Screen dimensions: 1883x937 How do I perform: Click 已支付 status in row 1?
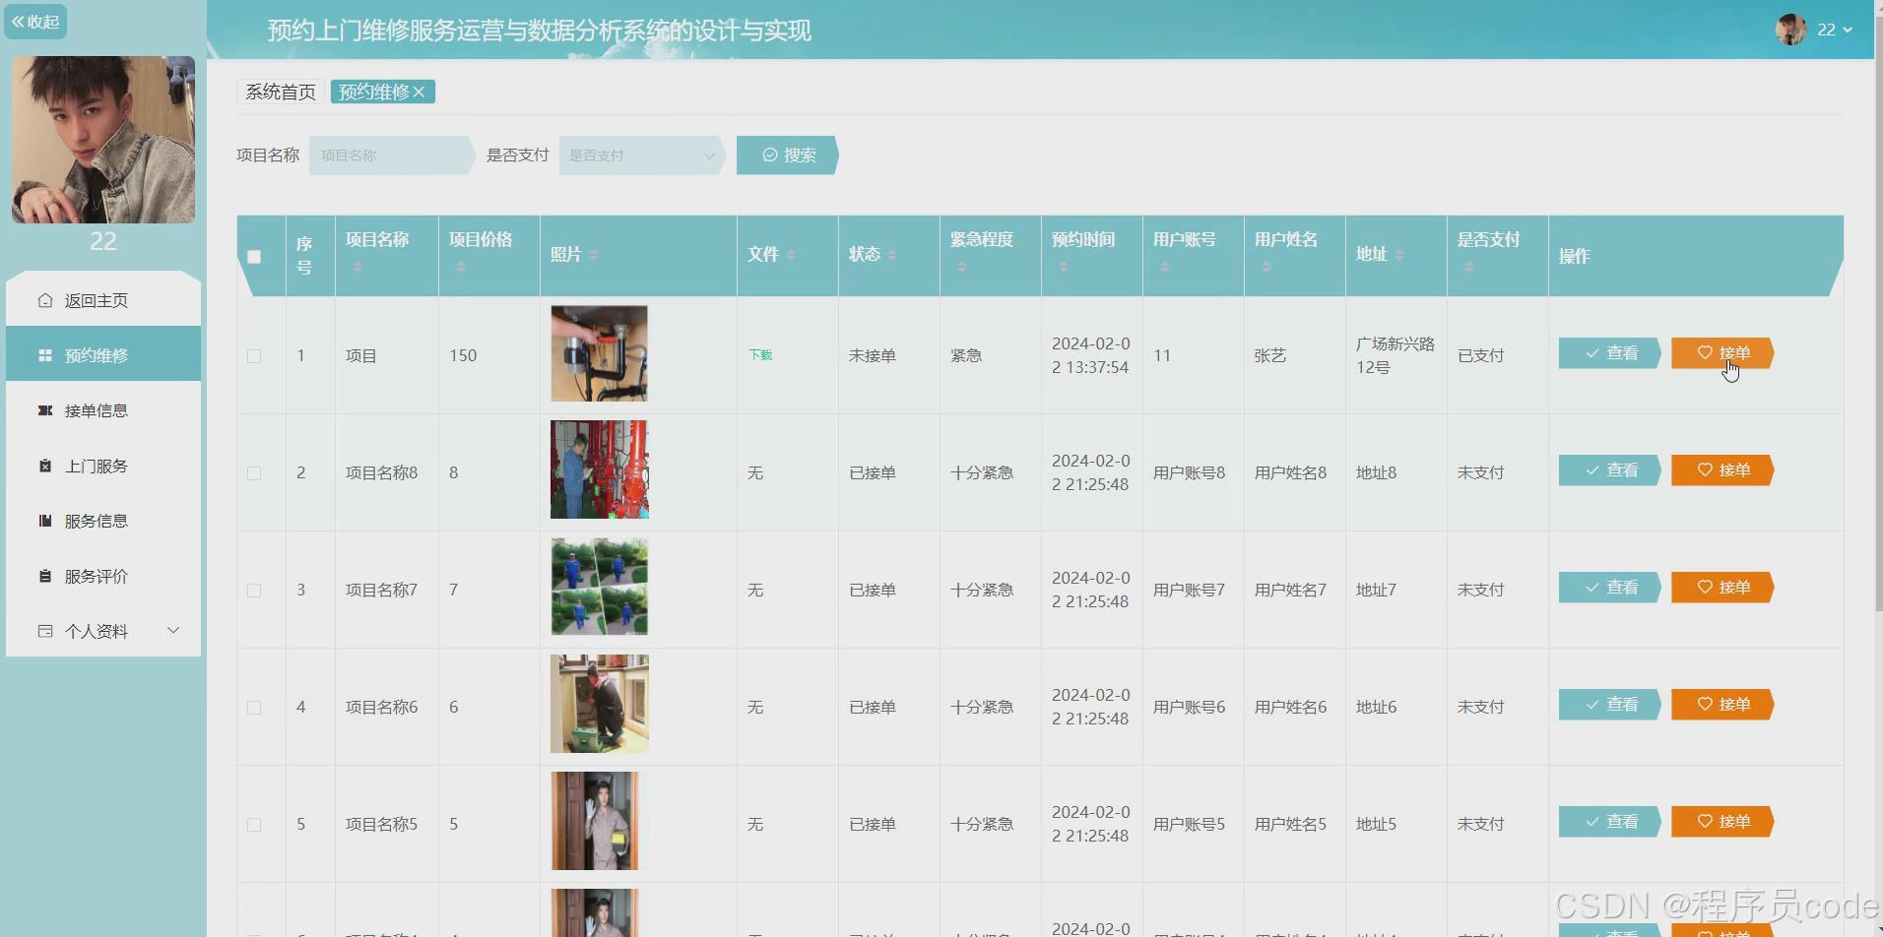pyautogui.click(x=1481, y=355)
